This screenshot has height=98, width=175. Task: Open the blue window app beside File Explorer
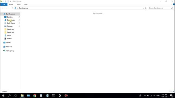tap(28, 96)
